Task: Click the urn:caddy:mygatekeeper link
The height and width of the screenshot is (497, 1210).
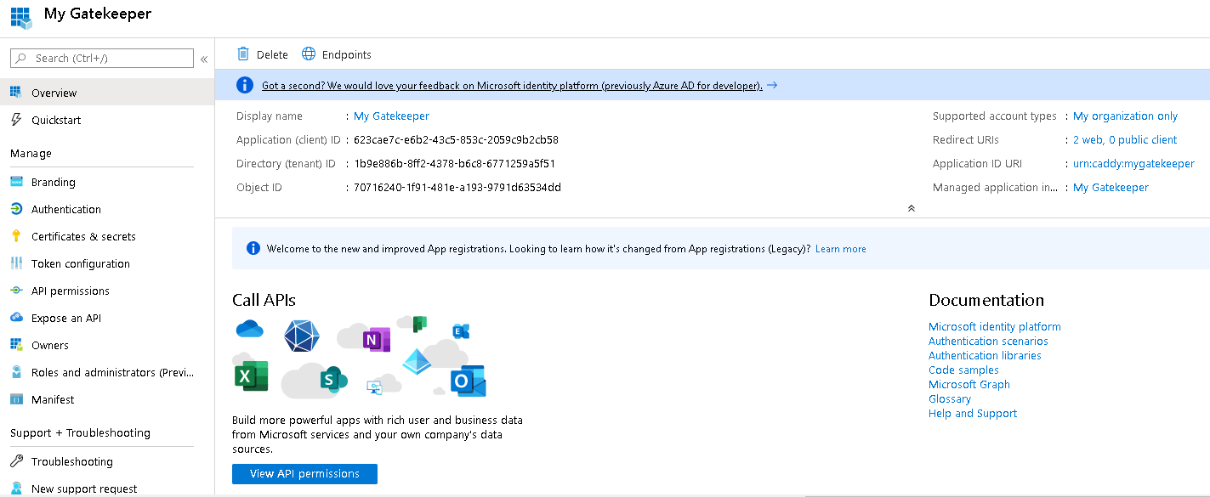Action: click(1133, 164)
